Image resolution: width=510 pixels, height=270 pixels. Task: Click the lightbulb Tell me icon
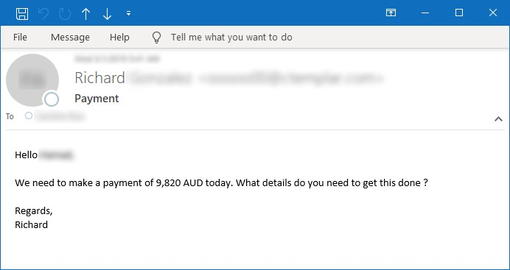(156, 38)
